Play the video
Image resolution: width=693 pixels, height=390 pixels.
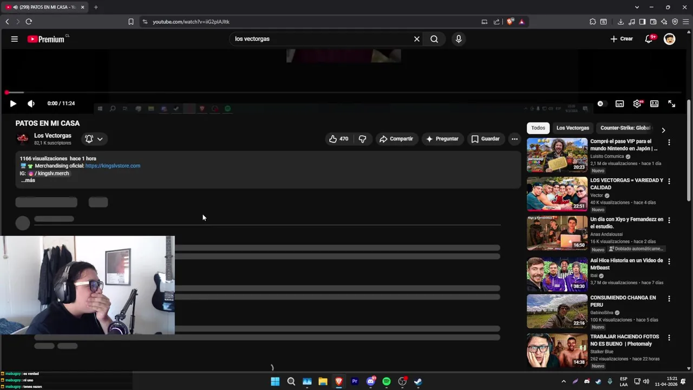[x=13, y=103]
